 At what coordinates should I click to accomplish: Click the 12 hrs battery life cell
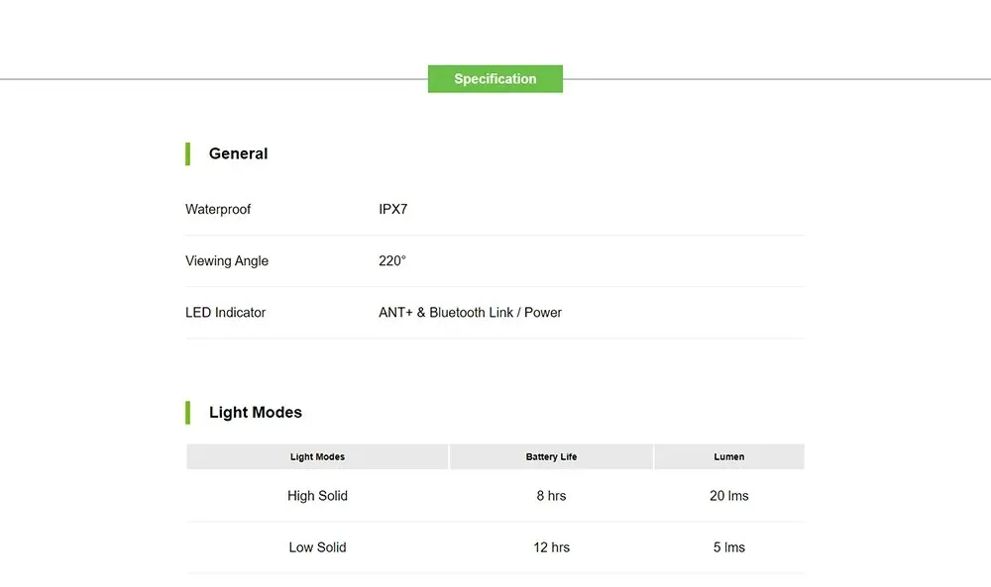pyautogui.click(x=551, y=547)
